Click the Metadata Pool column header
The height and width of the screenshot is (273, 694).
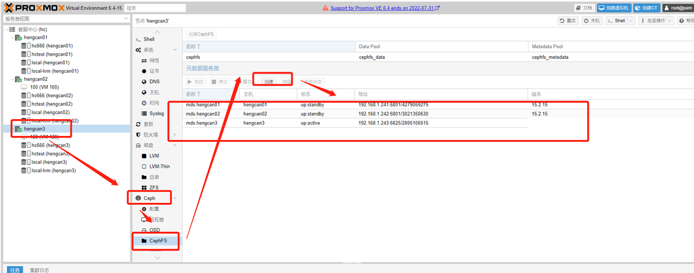pyautogui.click(x=610, y=46)
